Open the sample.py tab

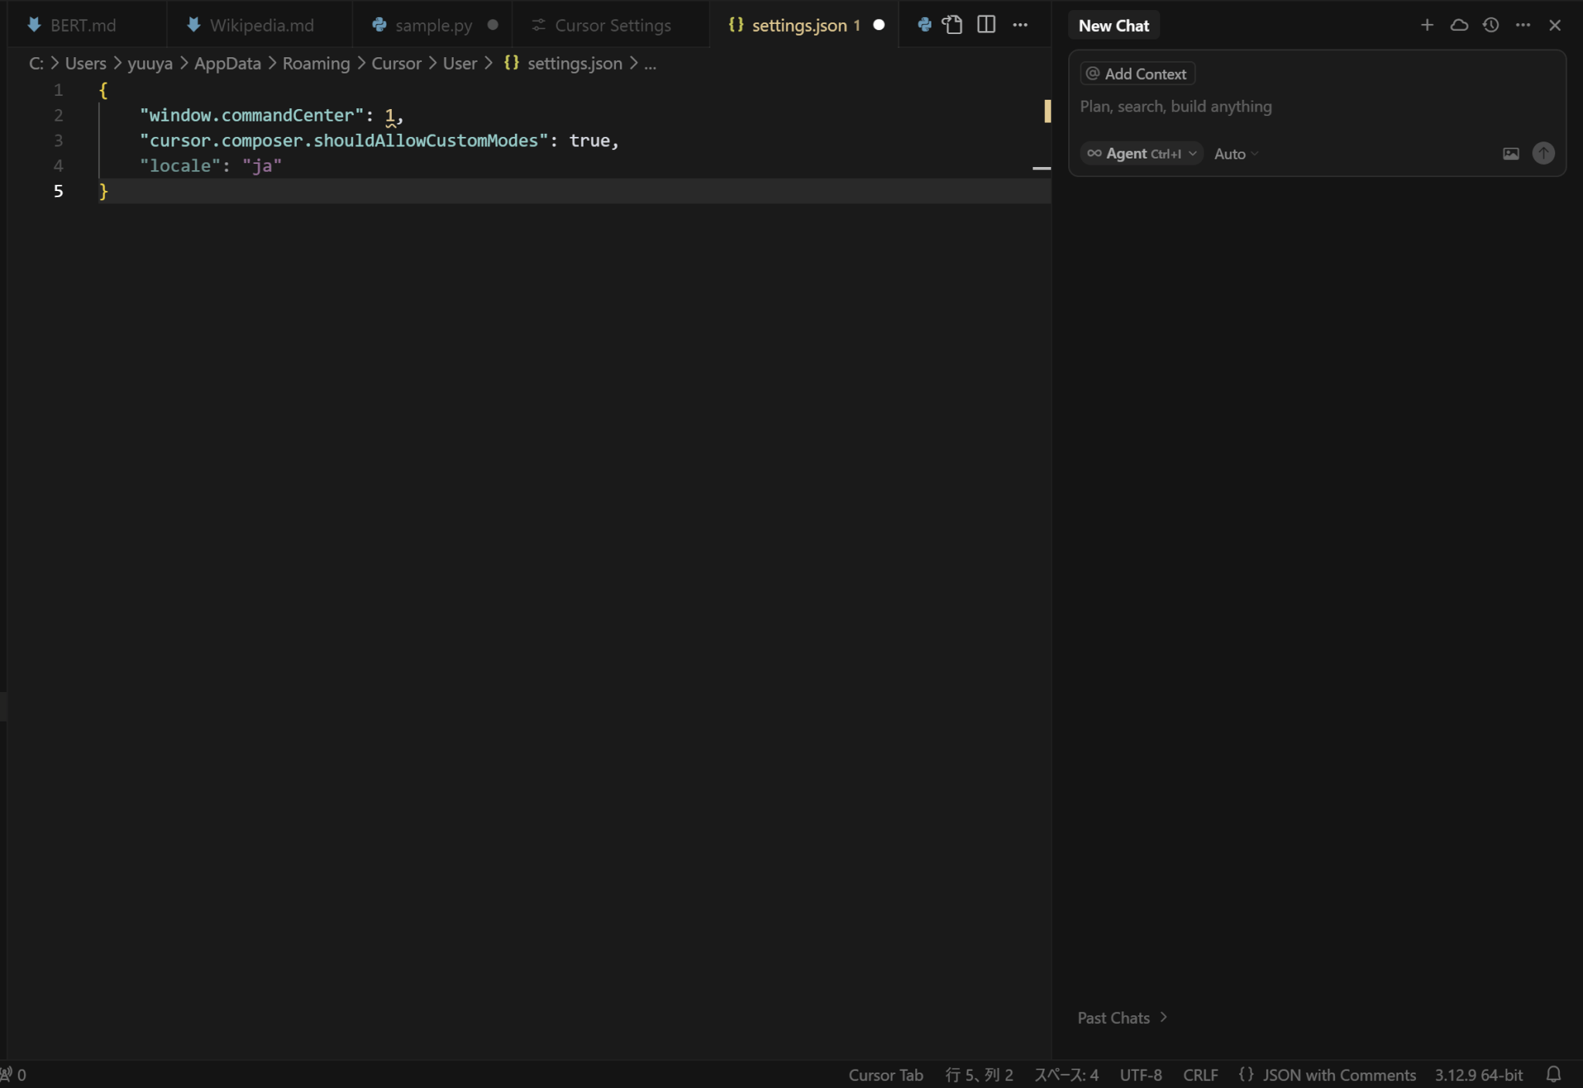click(x=433, y=25)
